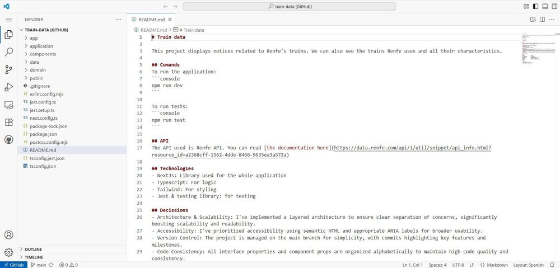Expand the OUTLINE section
The width and height of the screenshot is (560, 268).
(72, 250)
